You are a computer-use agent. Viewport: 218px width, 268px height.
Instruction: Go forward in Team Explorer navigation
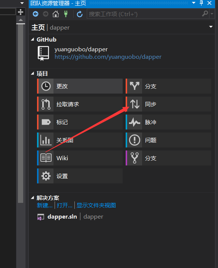coord(46,14)
